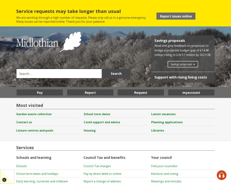Click Find your councillor link
The image size is (231, 184).
[164, 166]
